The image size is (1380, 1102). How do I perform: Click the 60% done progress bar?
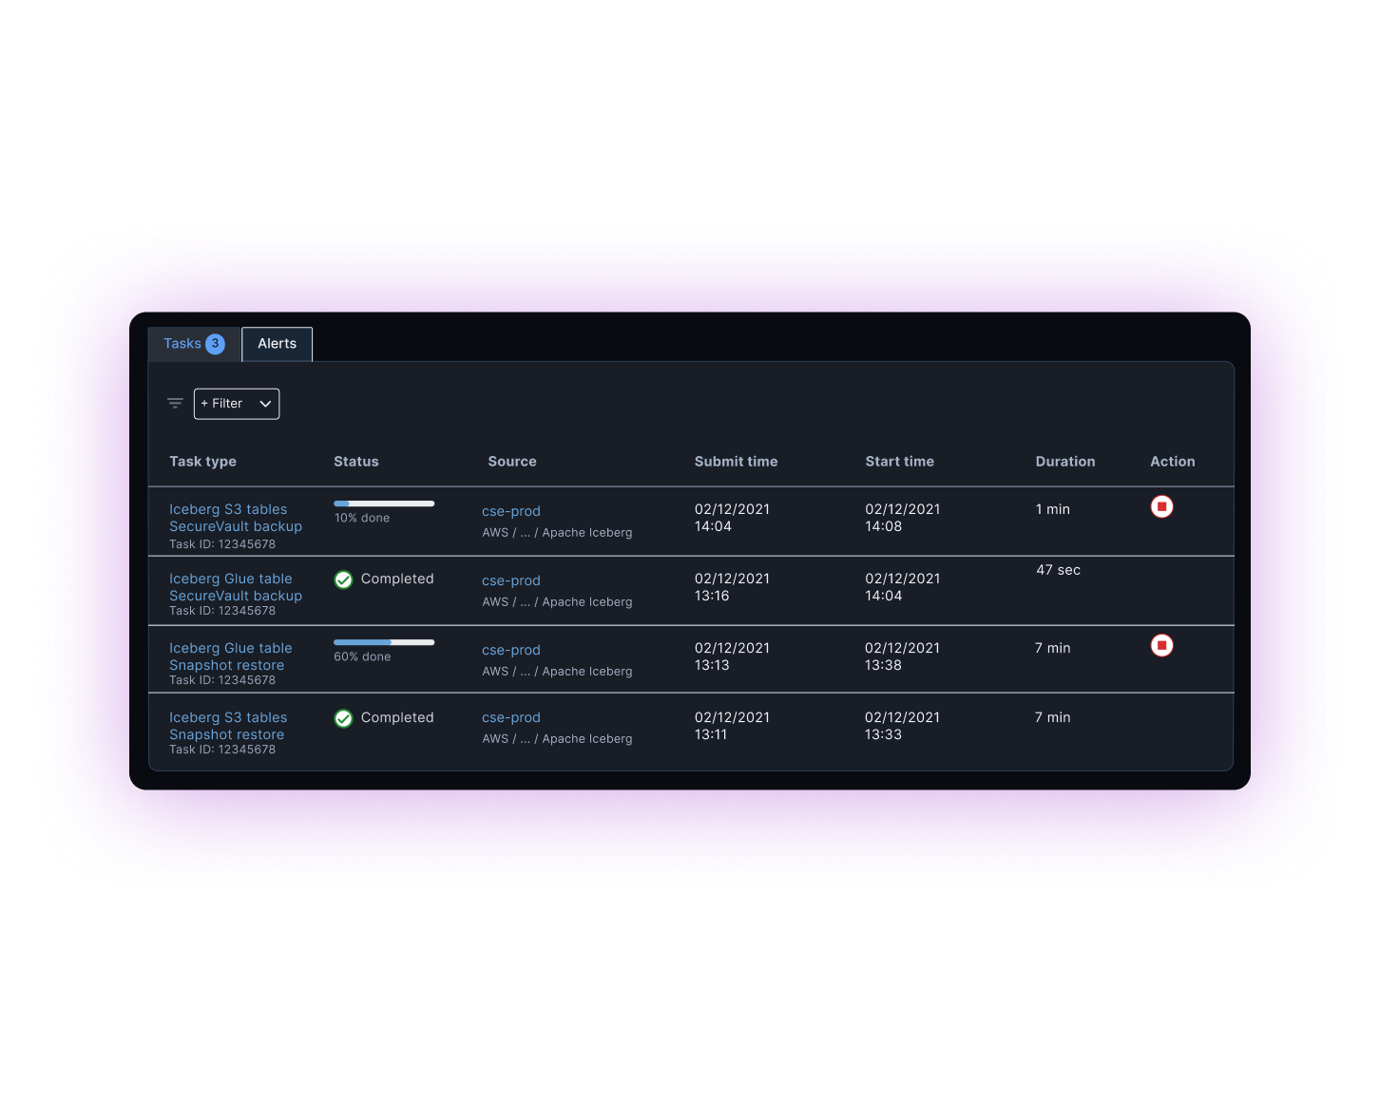click(x=384, y=642)
